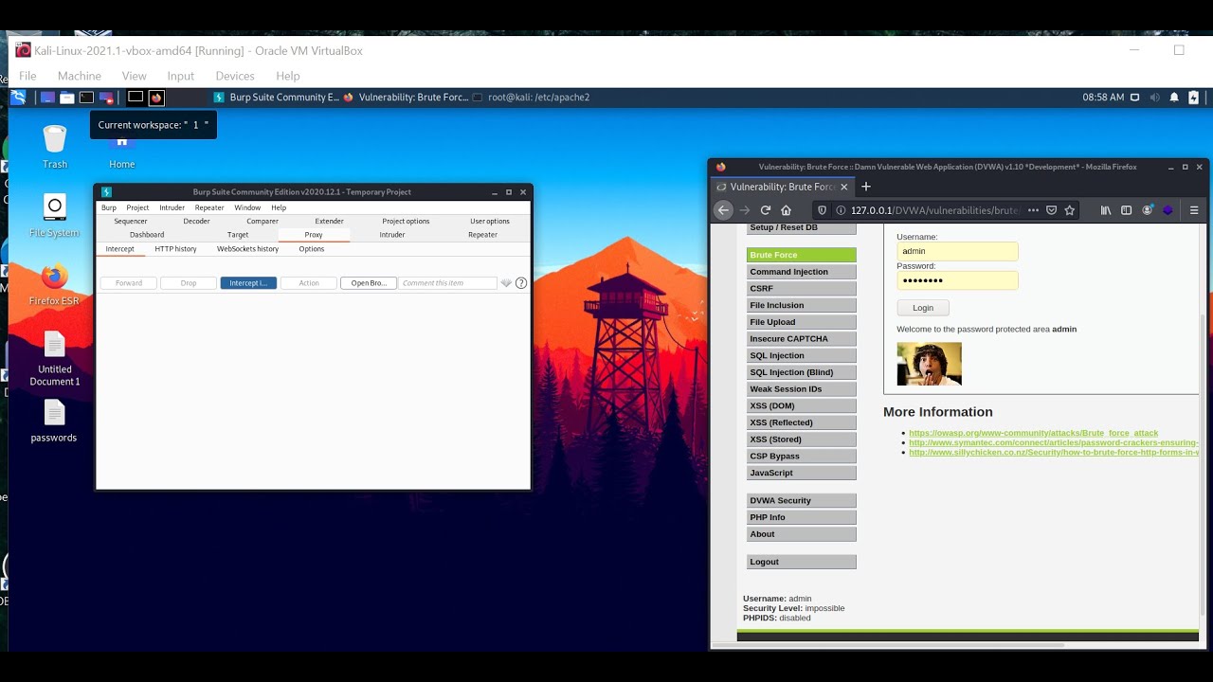This screenshot has height=682, width=1213.
Task: Open the Project menu in Burp Suite
Action: coord(137,207)
